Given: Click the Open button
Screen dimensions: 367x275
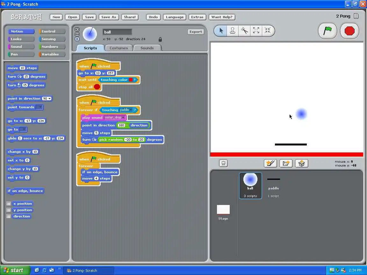Looking at the screenshot, I should (x=73, y=17).
